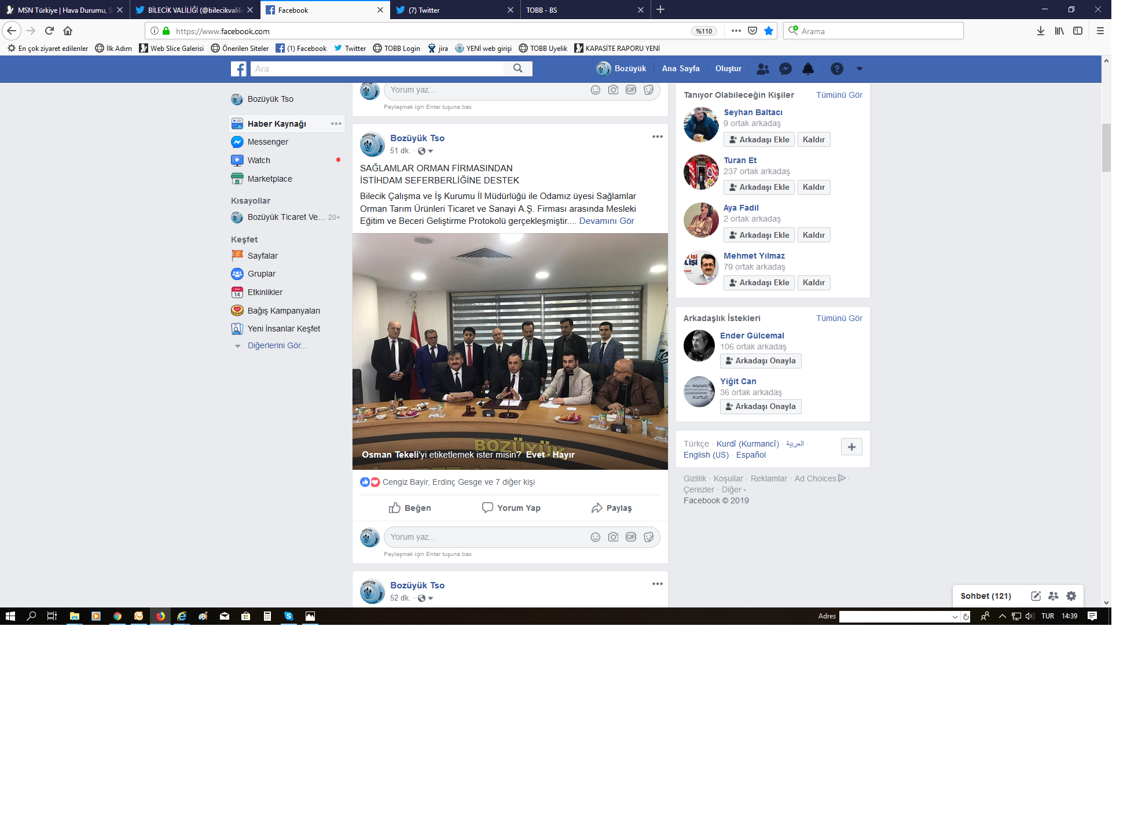Open Gruplar in Keşfet list
The height and width of the screenshot is (825, 1138).
(x=262, y=274)
